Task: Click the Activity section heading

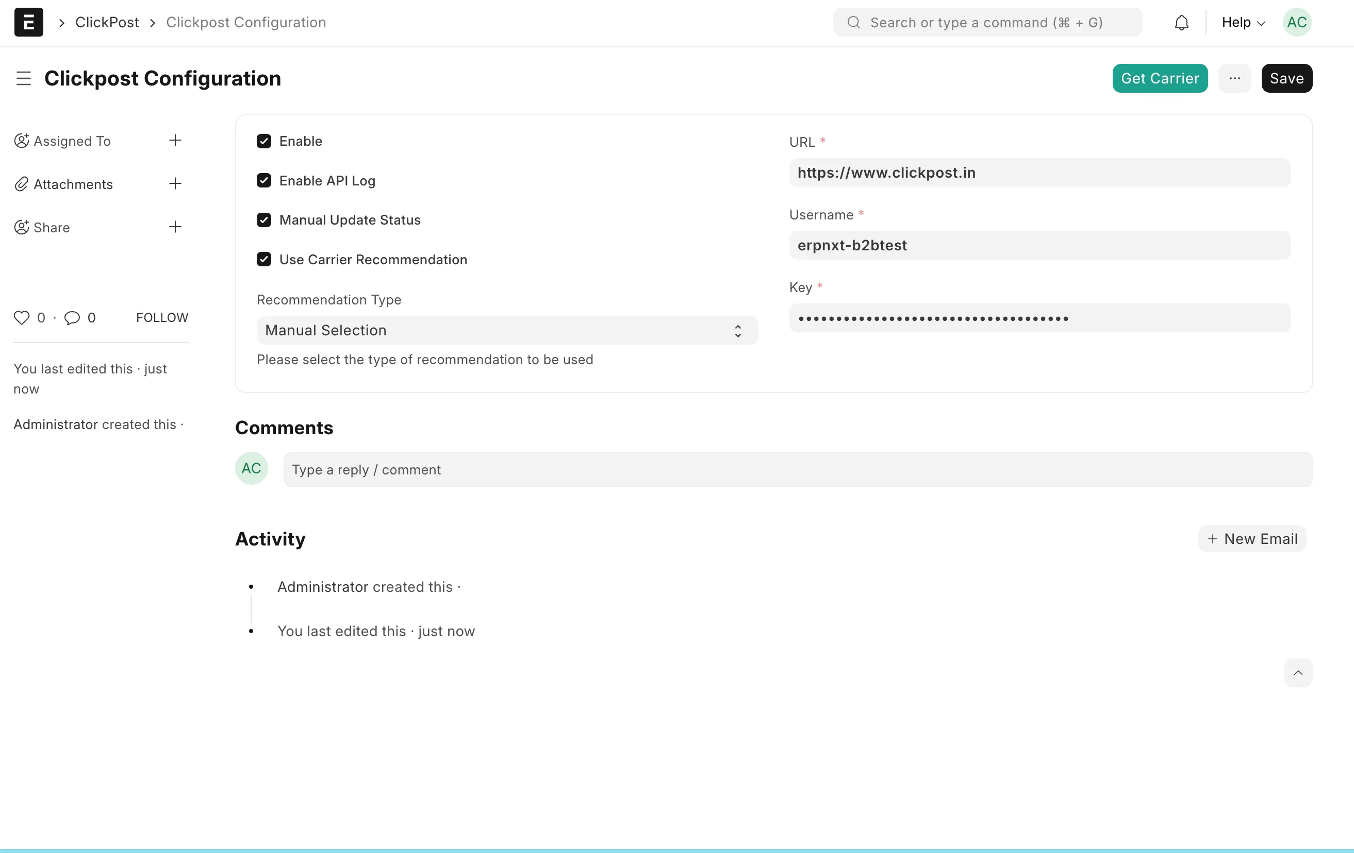Action: tap(271, 539)
